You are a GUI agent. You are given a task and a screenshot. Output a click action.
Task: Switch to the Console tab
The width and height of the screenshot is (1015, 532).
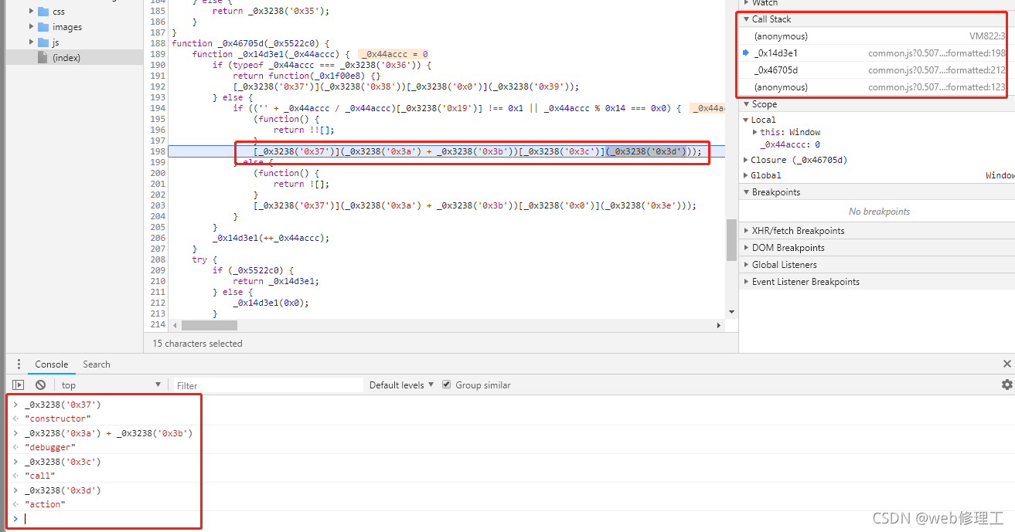tap(52, 364)
